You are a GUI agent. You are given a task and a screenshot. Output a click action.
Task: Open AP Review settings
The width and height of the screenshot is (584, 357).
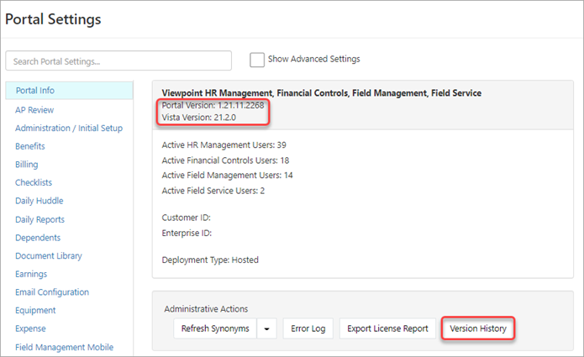(34, 110)
